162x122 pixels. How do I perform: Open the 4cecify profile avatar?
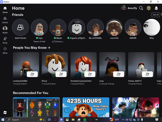(123, 8)
